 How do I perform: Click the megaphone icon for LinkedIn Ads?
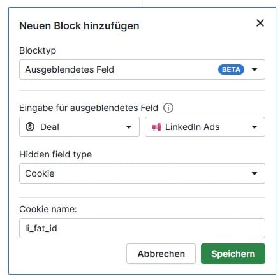[156, 127]
